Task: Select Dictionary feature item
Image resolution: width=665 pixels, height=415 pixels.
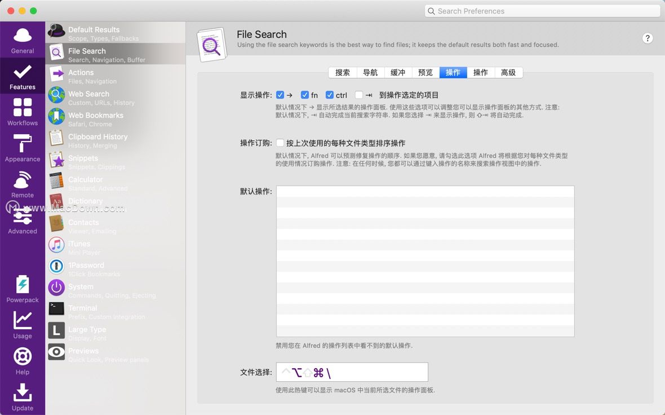Action: [116, 204]
